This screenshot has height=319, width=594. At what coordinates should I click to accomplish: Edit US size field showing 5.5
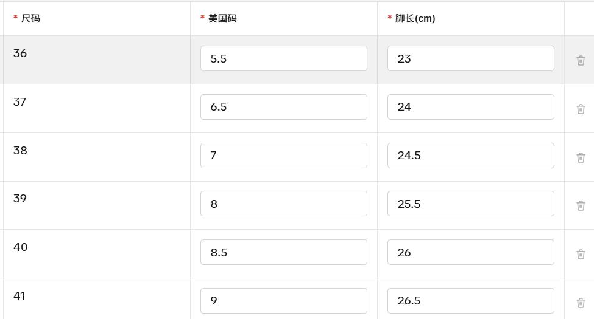[x=283, y=58]
